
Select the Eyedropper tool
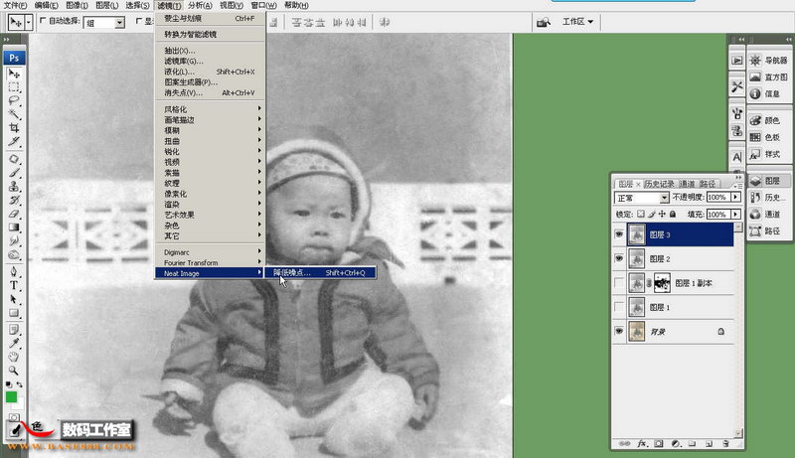[14, 344]
